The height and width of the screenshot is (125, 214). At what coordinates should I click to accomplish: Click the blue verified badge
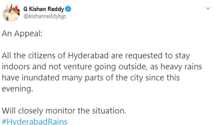click(x=69, y=9)
